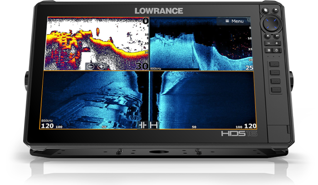This screenshot has height=185, width=318.
Task: Push the Waypoint flag hardware key
Action: point(275,10)
